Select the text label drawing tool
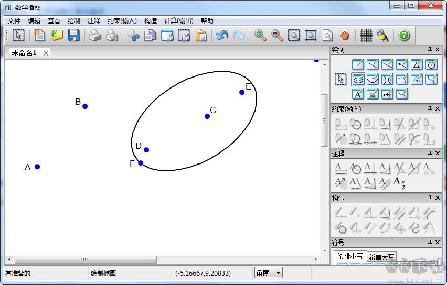The width and height of the screenshot is (447, 285). click(358, 94)
